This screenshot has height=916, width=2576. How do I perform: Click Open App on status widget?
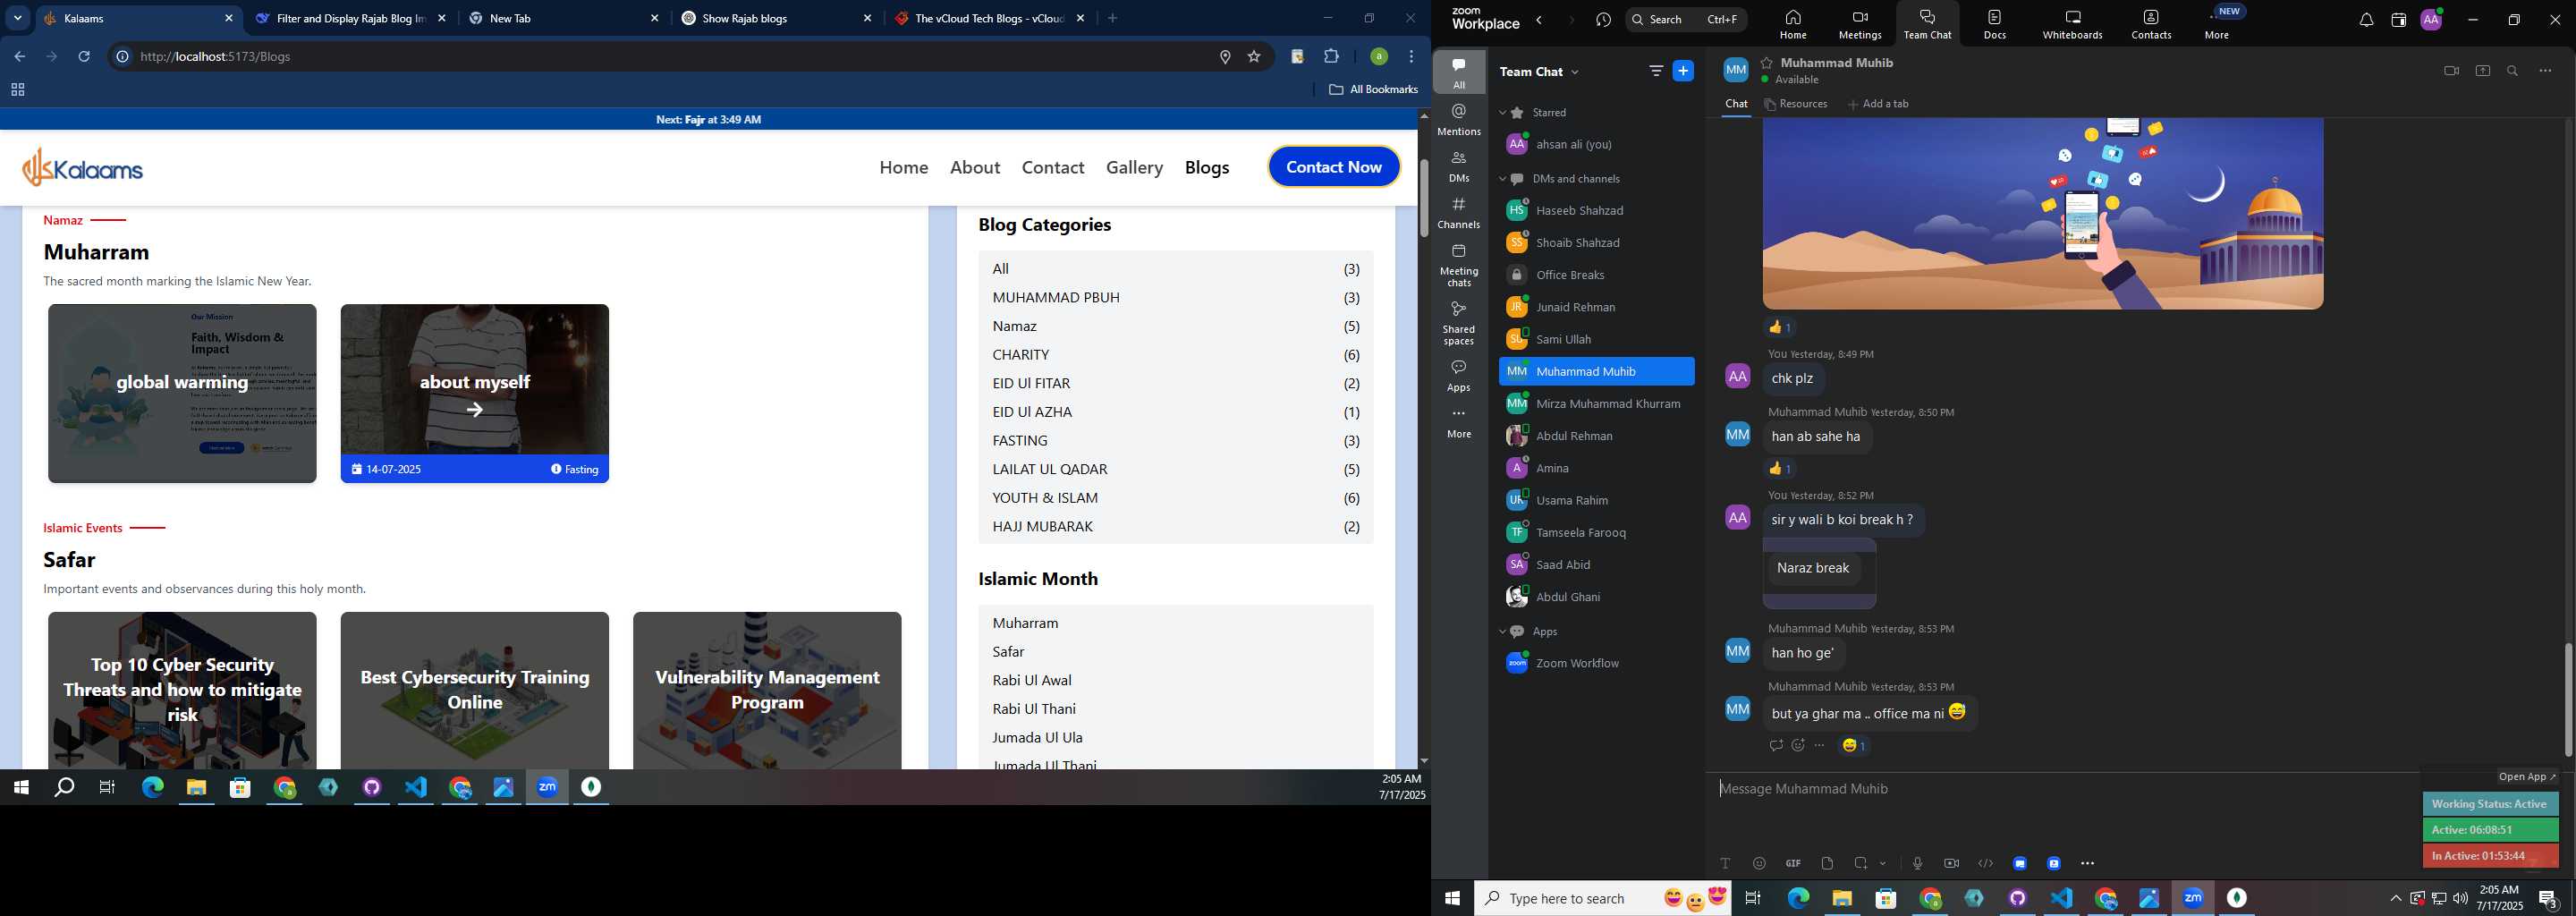(2526, 777)
